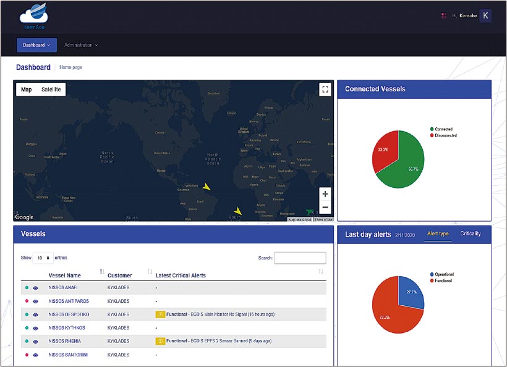This screenshot has height=367, width=507.
Task: Click the yellow alert icon for NISSOS DESPOTIKO
Action: 160,314
